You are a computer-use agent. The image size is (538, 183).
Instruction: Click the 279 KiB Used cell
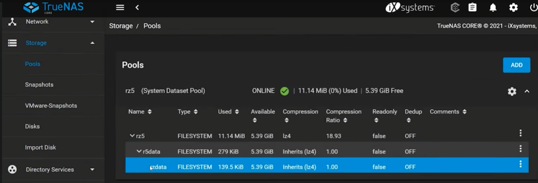click(229, 152)
